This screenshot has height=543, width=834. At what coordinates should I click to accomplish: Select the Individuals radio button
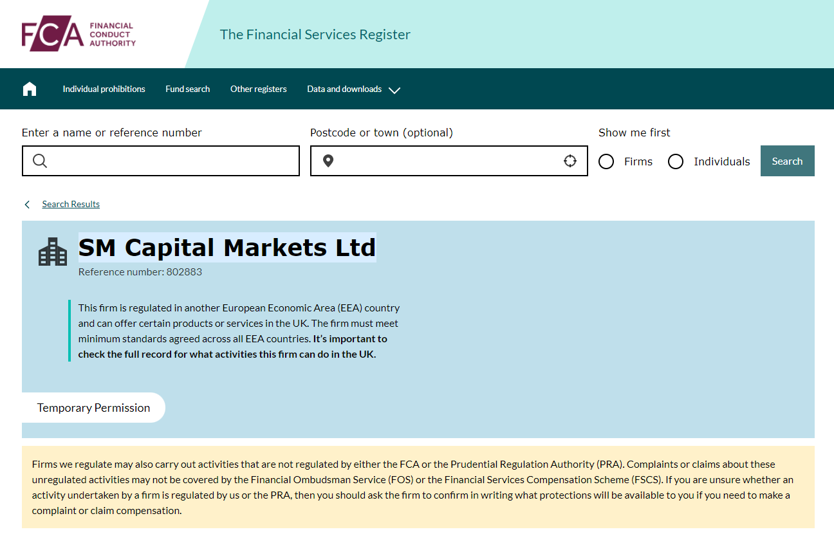pyautogui.click(x=676, y=161)
